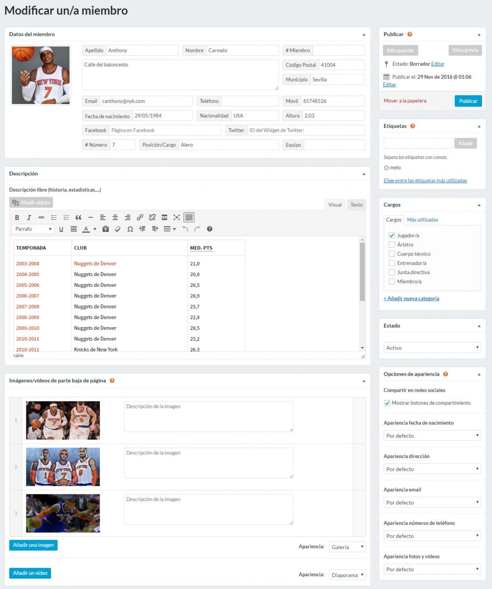Viewport: 492px width, 589px height.
Task: Open Estado Activo dropdown
Action: tap(432, 348)
